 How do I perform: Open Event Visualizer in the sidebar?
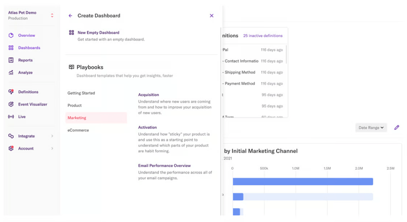click(x=33, y=104)
